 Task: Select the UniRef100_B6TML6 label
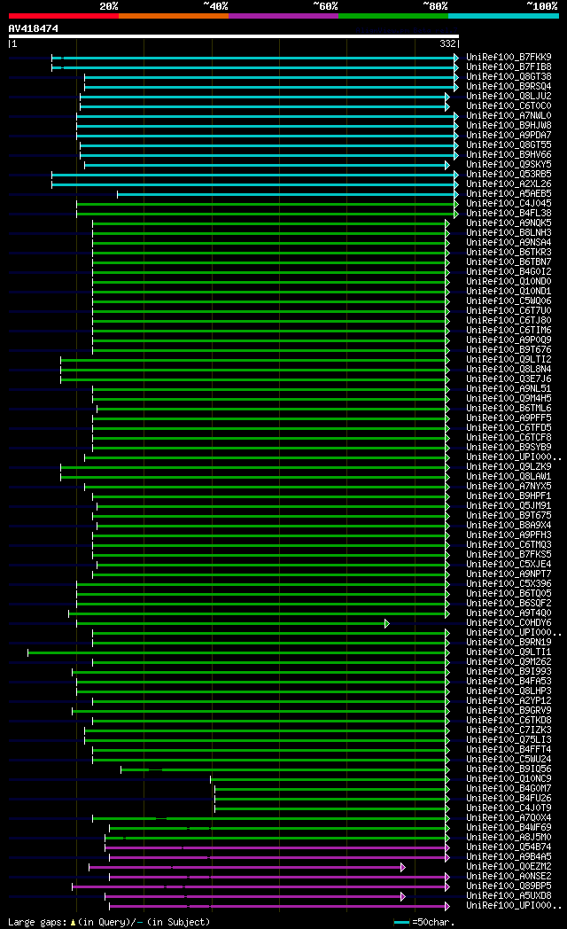[x=509, y=409]
